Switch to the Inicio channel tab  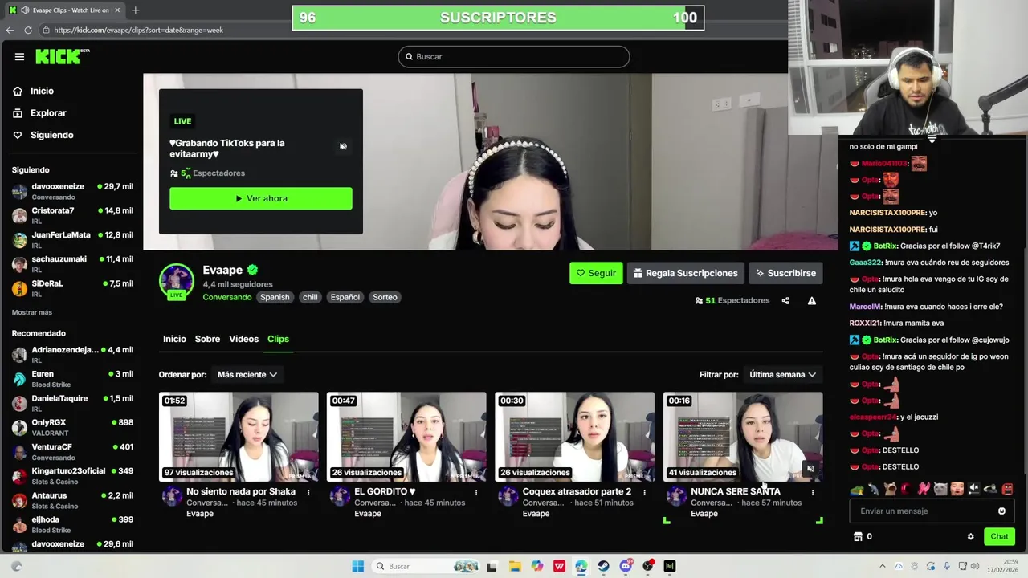174,339
